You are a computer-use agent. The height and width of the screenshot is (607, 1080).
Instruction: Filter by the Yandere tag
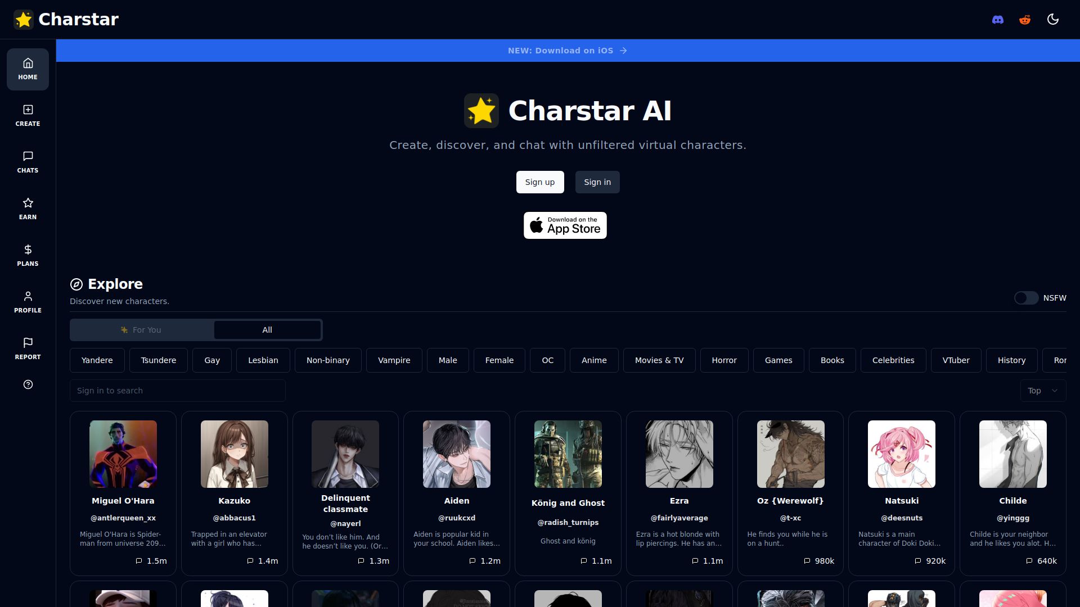[x=97, y=360]
